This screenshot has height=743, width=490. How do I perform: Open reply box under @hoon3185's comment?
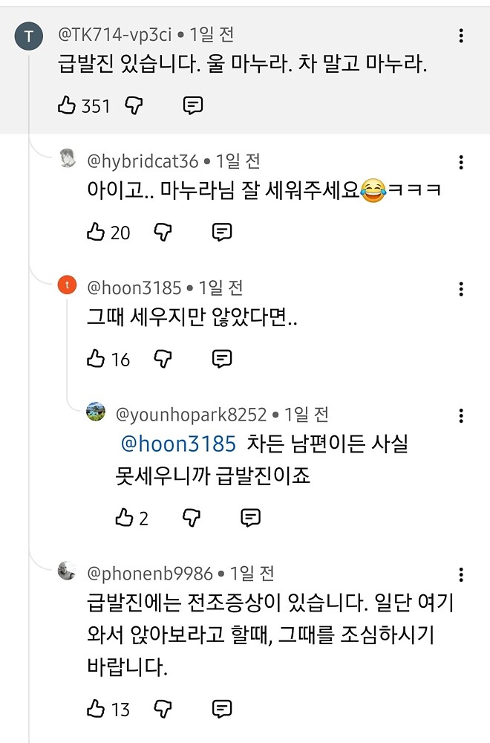[221, 360]
